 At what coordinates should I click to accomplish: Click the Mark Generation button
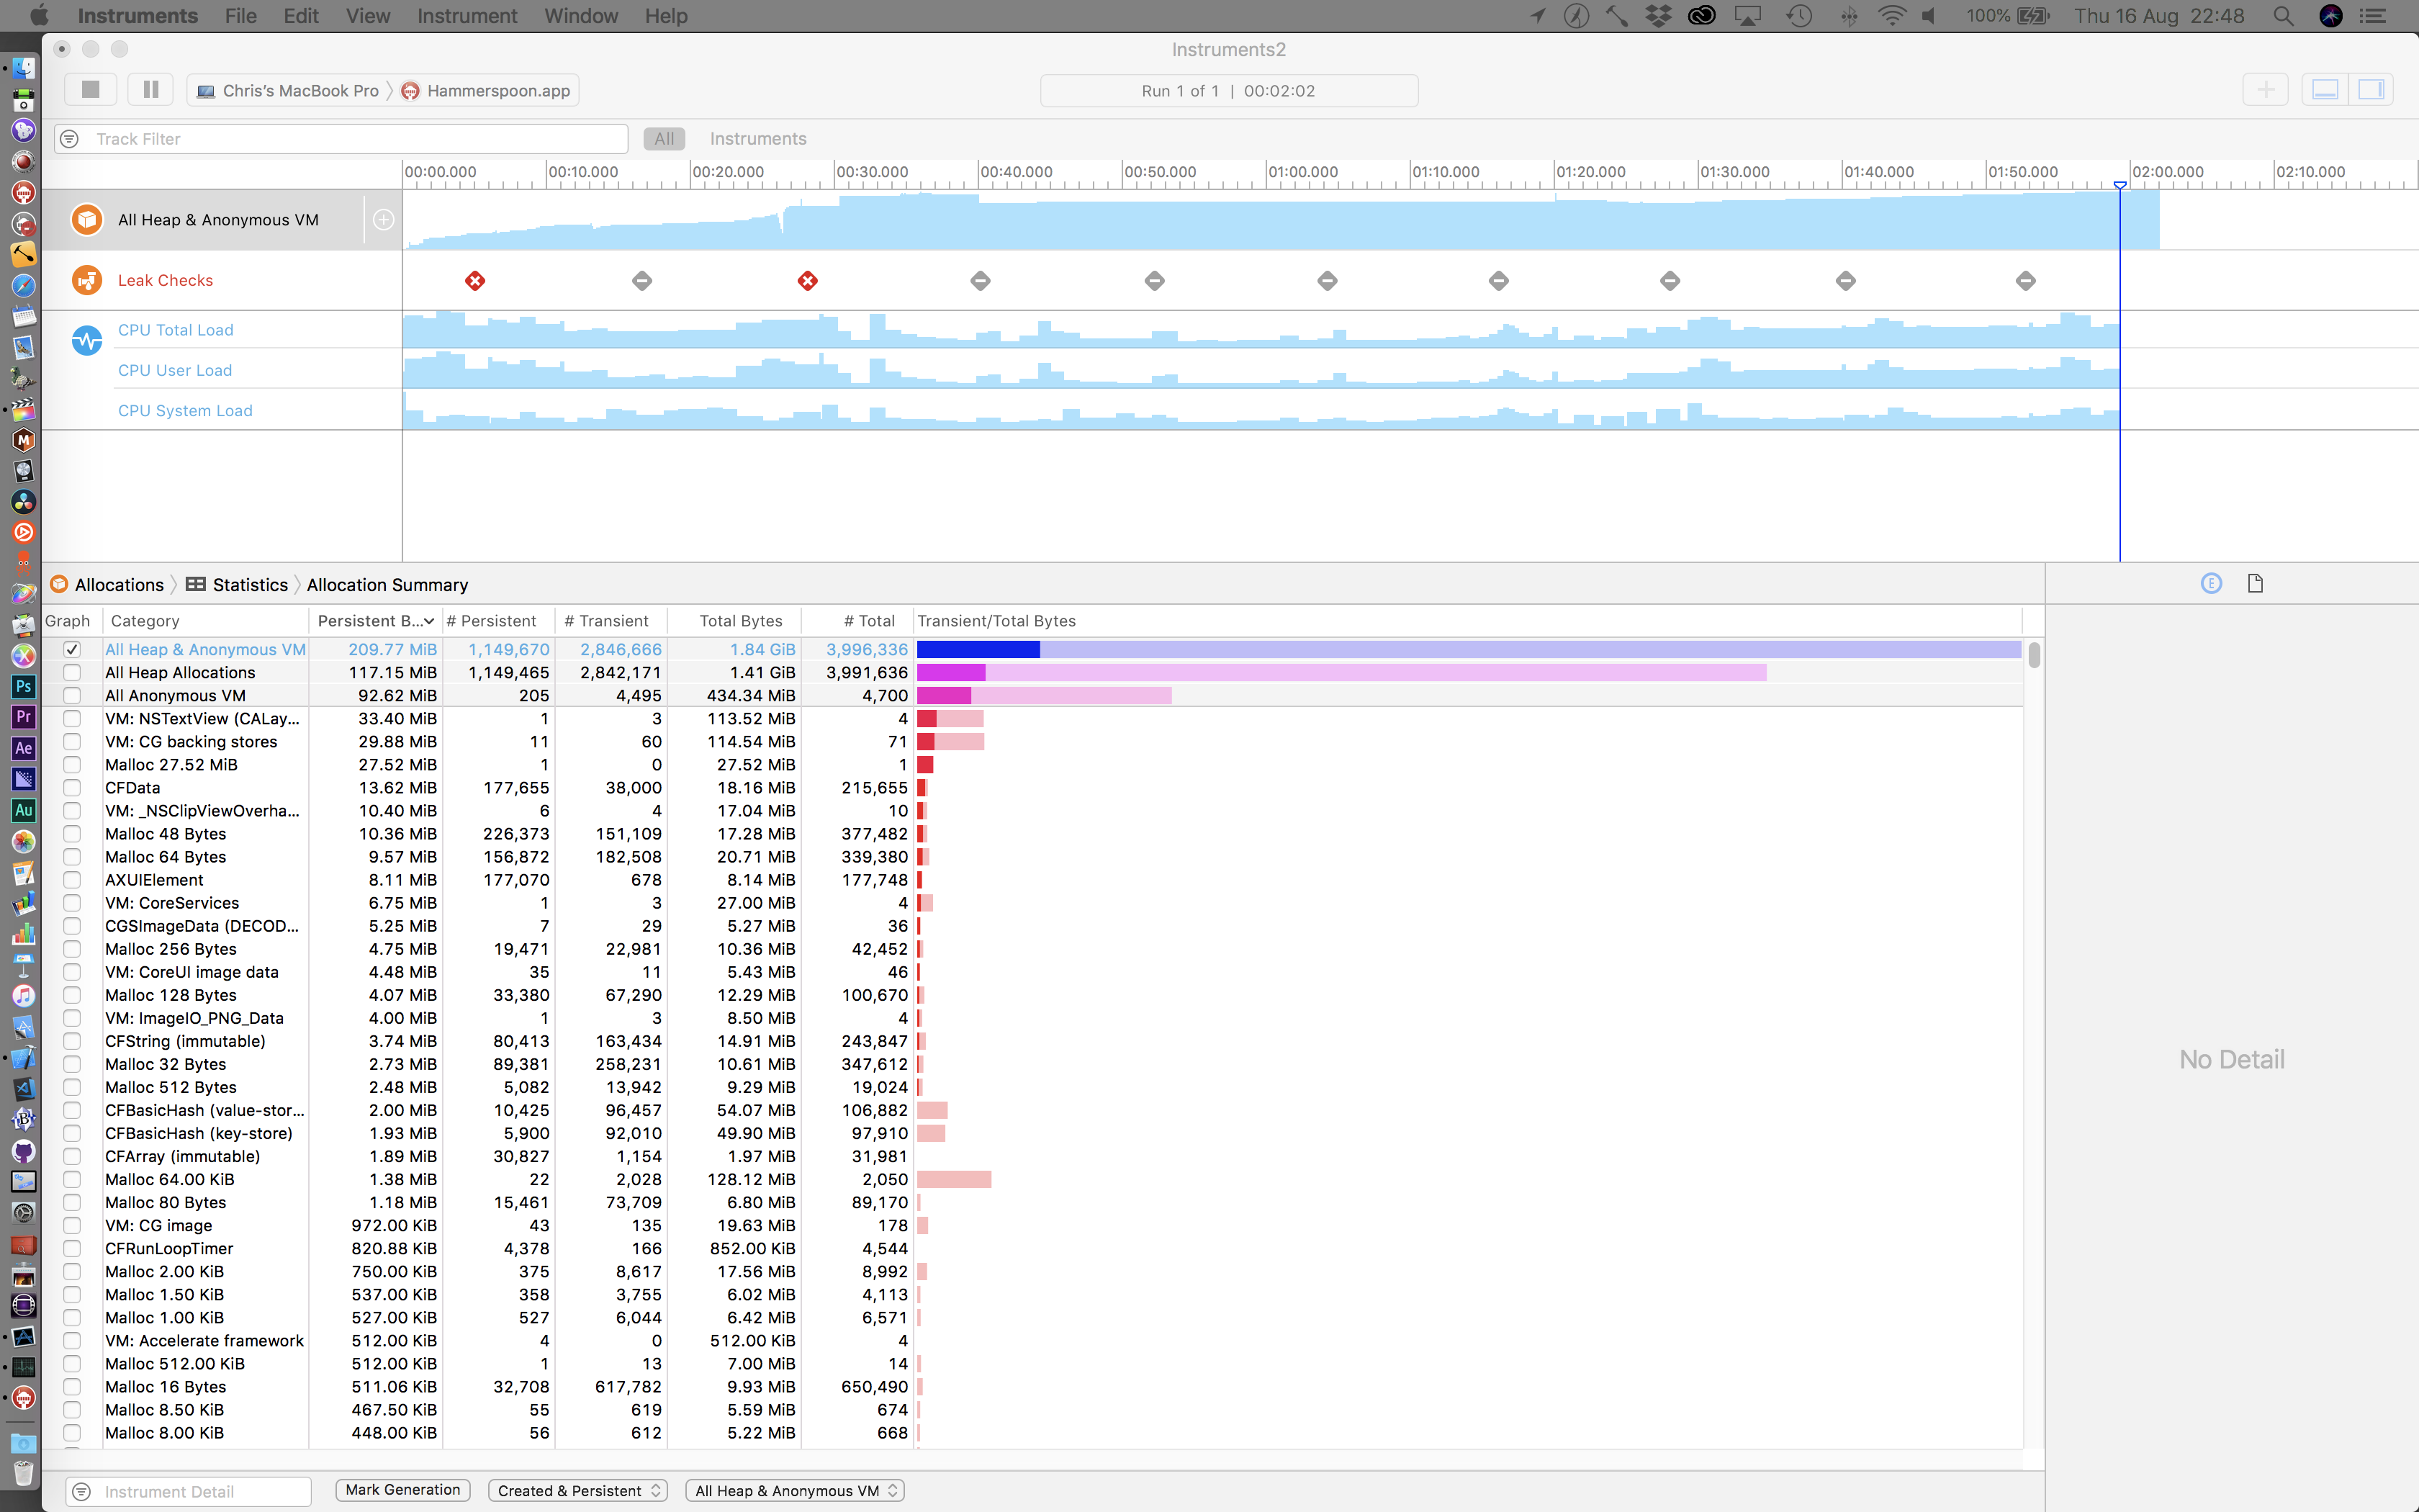(x=402, y=1489)
